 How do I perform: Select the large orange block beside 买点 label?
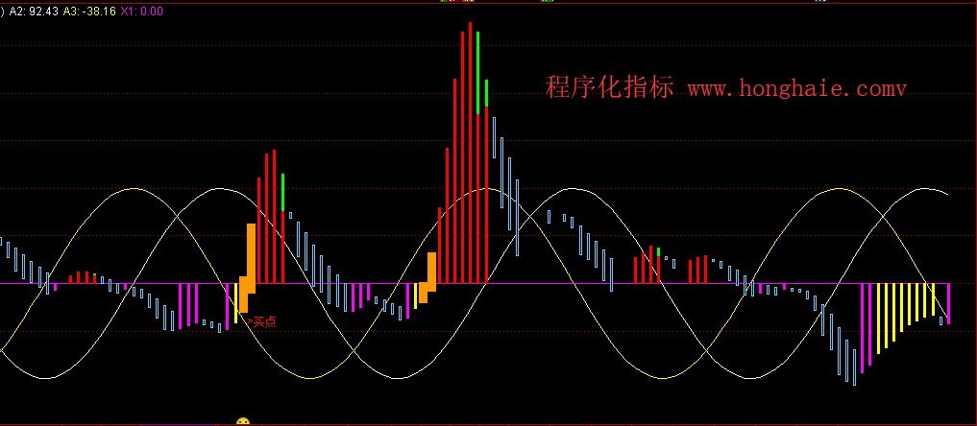click(x=251, y=254)
